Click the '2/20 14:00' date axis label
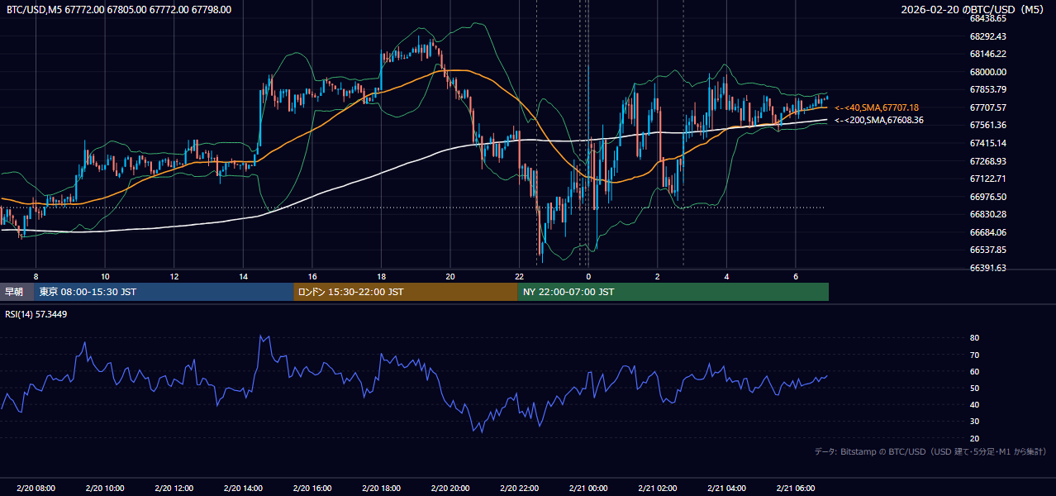This screenshot has height=496, width=1056. click(243, 489)
